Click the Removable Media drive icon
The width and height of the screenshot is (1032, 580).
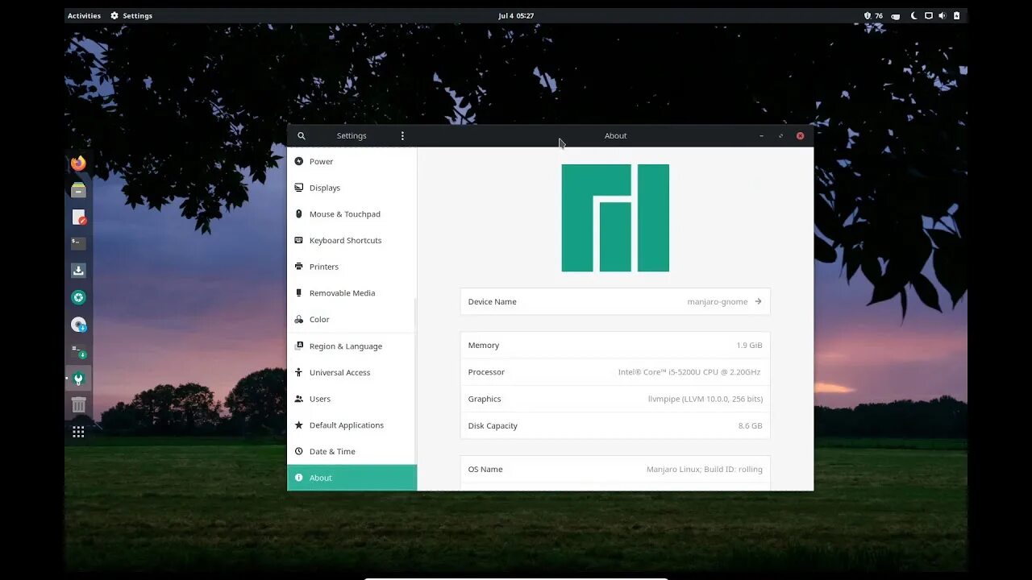click(x=299, y=293)
